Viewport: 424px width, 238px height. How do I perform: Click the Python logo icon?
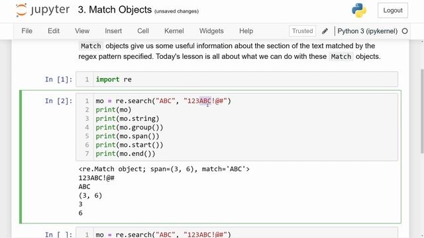point(359,11)
